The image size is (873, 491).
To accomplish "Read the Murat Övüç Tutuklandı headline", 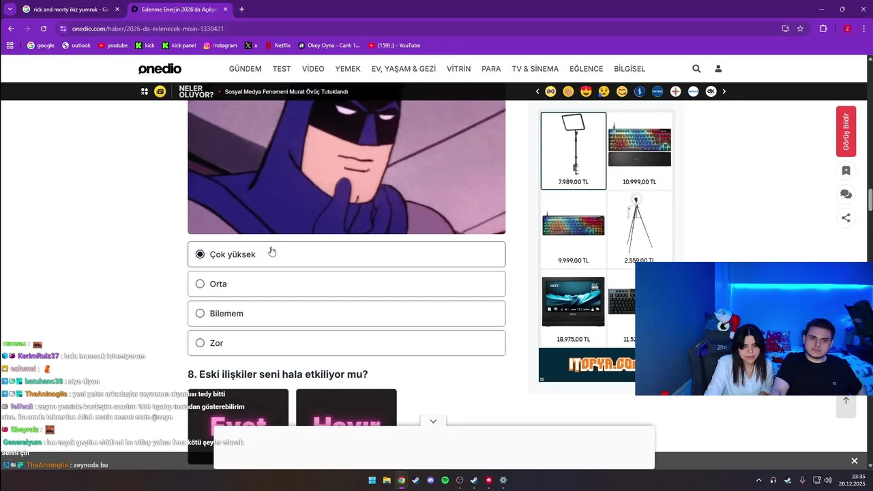I will pyautogui.click(x=286, y=91).
